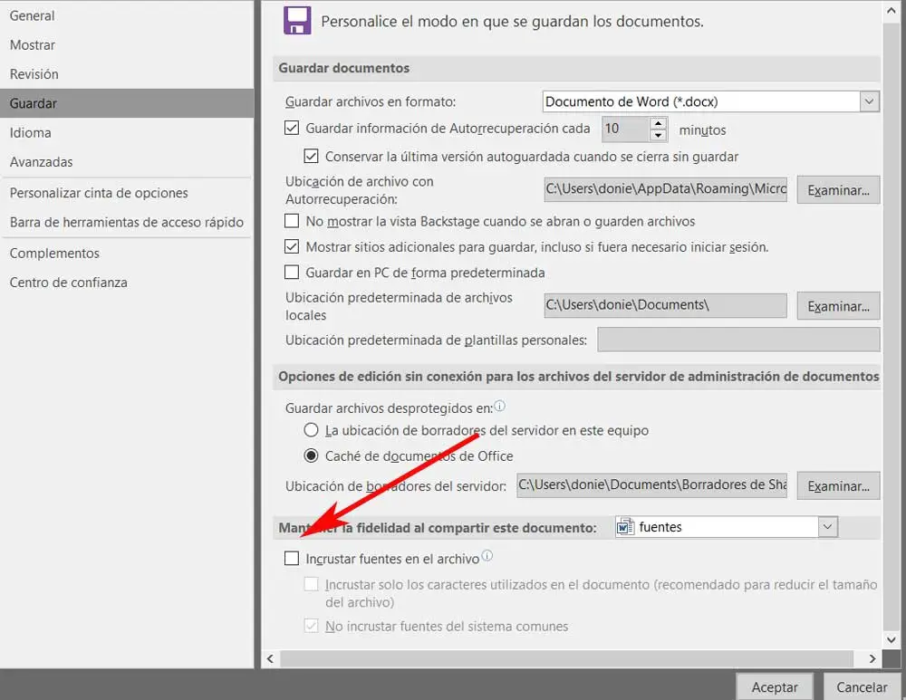Image resolution: width=906 pixels, height=700 pixels.
Task: Click the Autorrecuperación minutes value field
Action: 626,129
